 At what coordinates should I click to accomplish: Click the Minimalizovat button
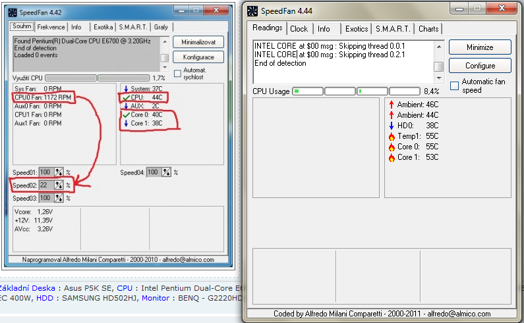198,42
